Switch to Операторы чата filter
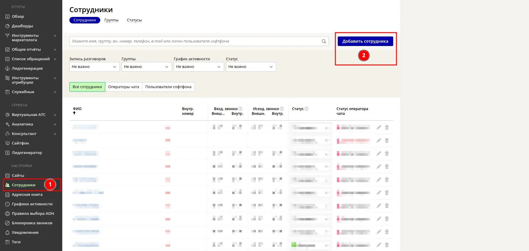 point(123,87)
